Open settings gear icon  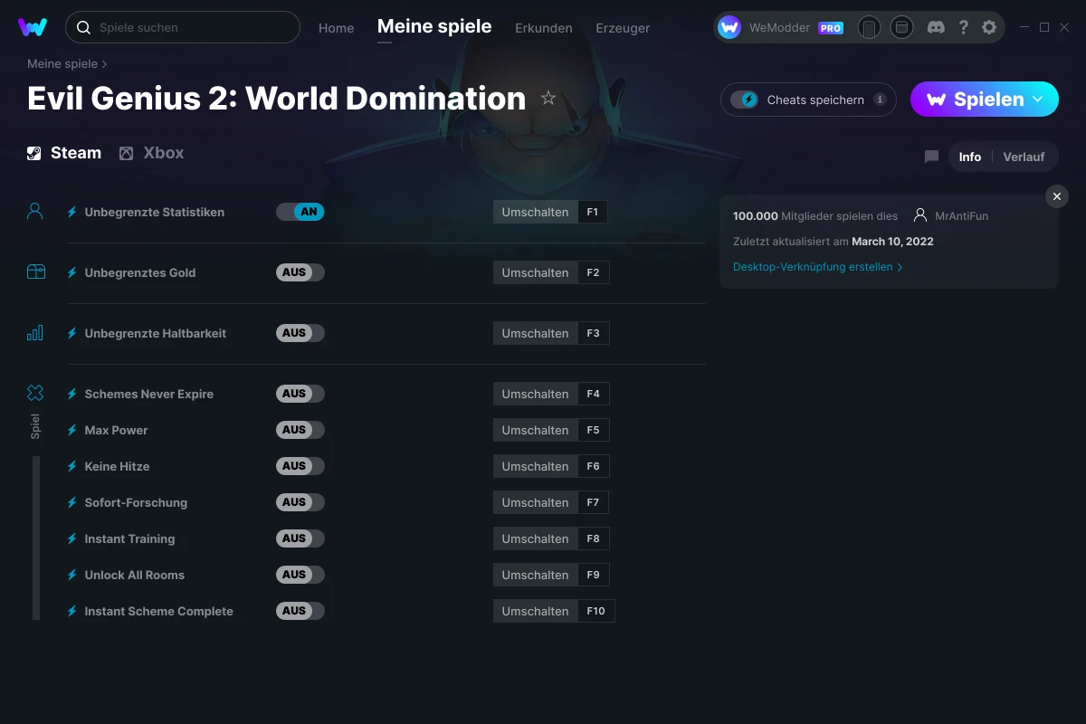coord(989,27)
